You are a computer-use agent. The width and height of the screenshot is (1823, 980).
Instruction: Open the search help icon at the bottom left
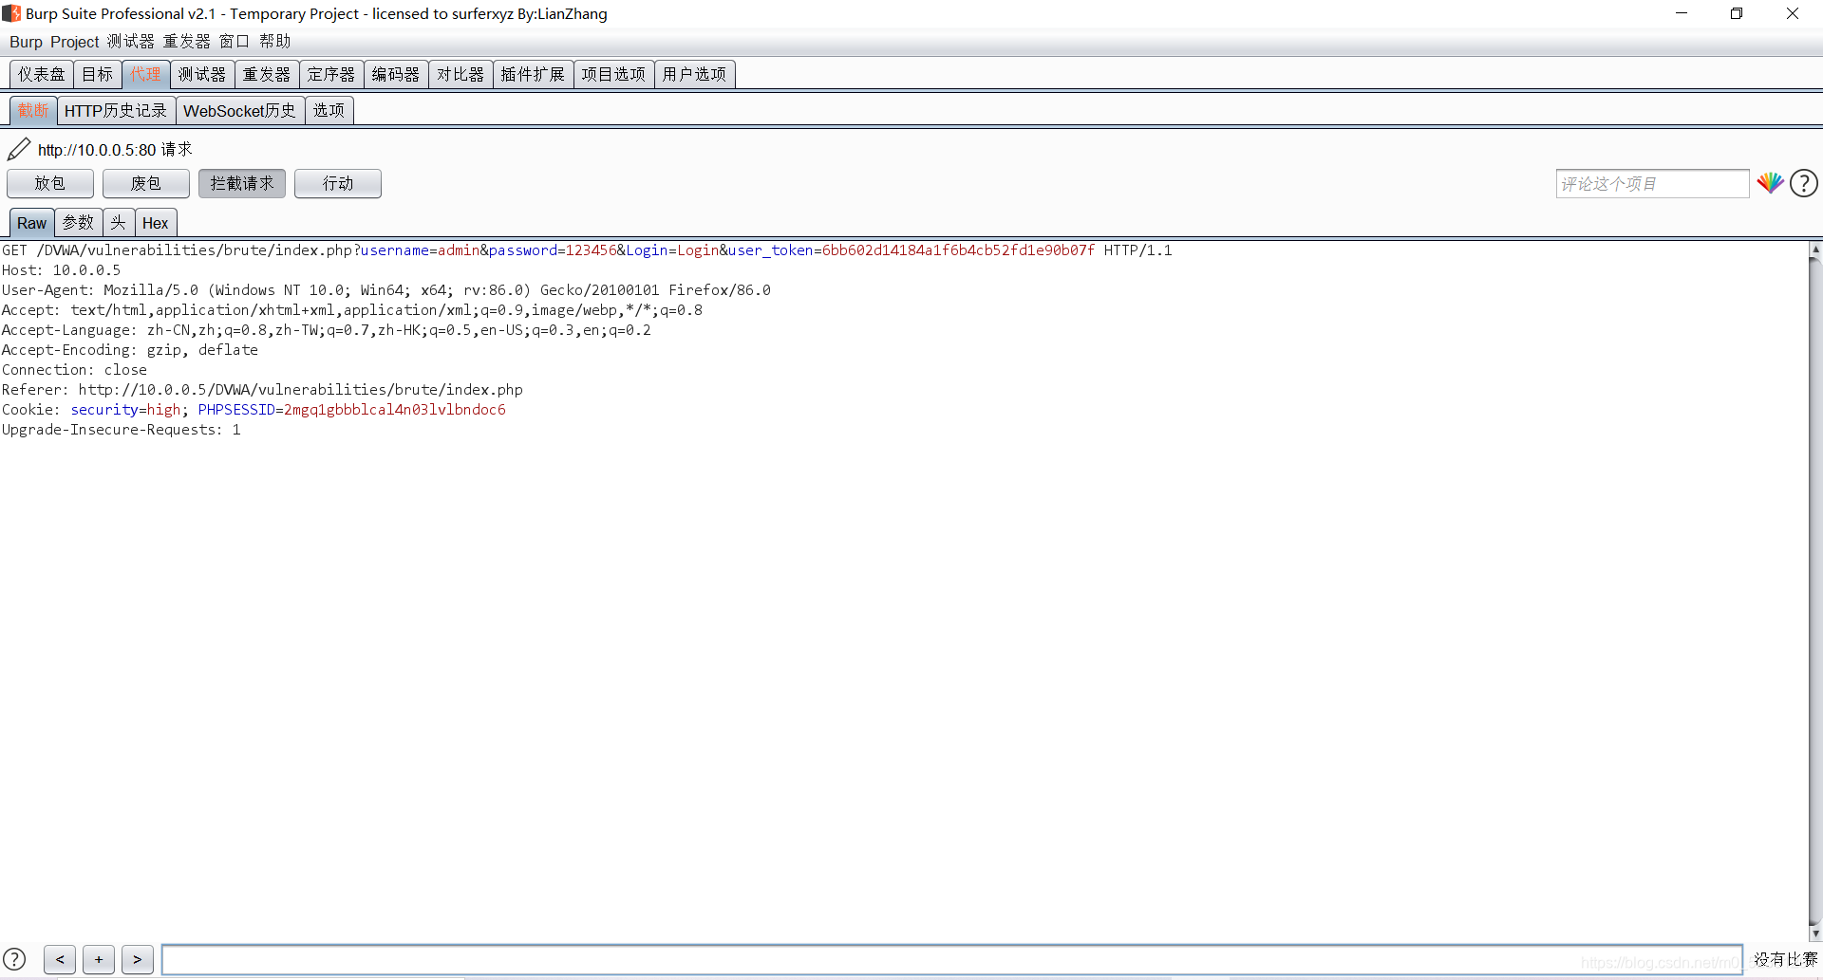[x=14, y=959]
